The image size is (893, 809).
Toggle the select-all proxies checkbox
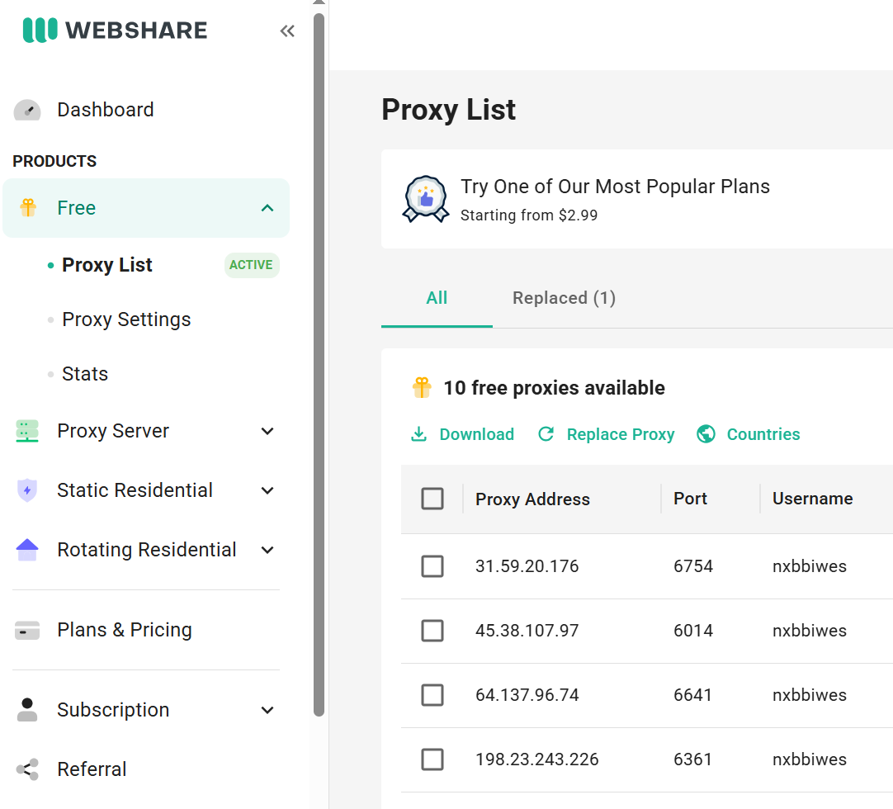[x=432, y=499]
